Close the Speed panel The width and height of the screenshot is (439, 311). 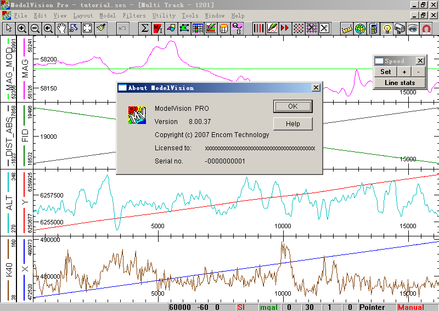click(x=420, y=61)
